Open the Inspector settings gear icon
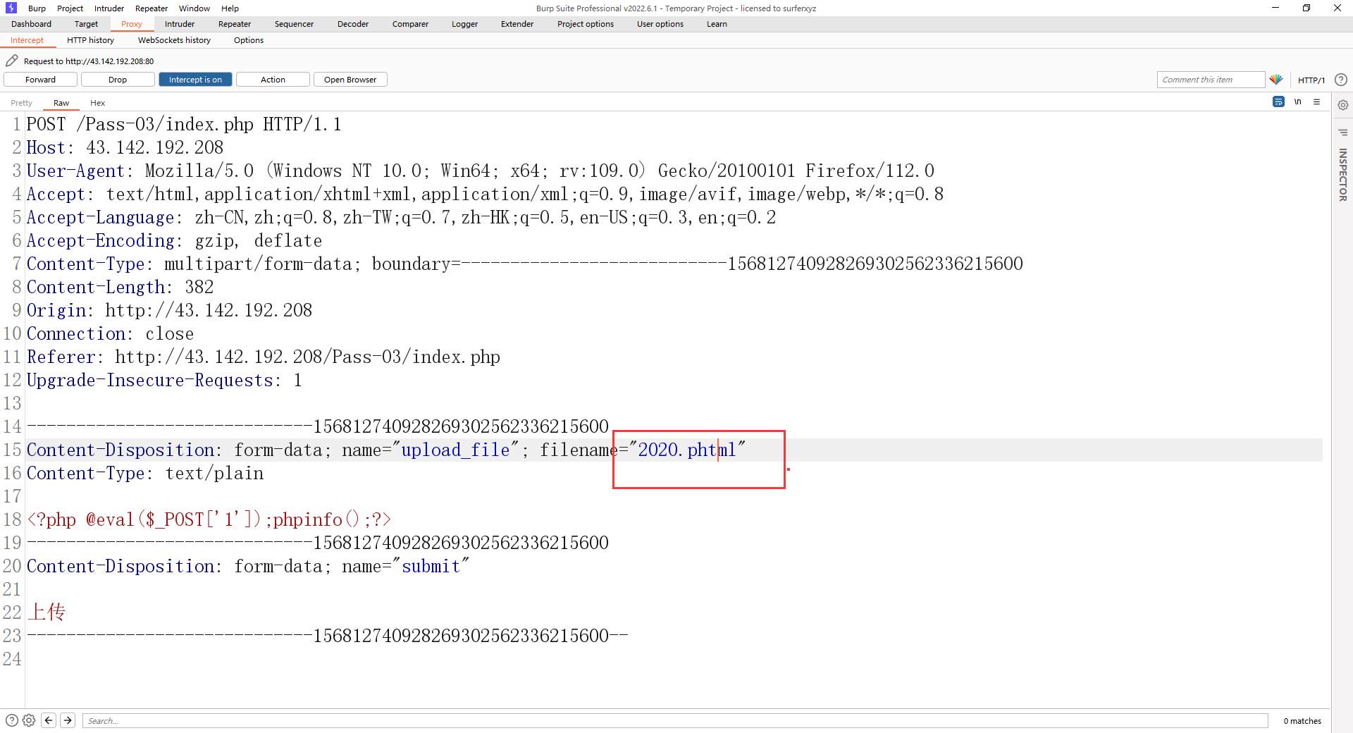This screenshot has height=733, width=1353. click(x=1343, y=105)
